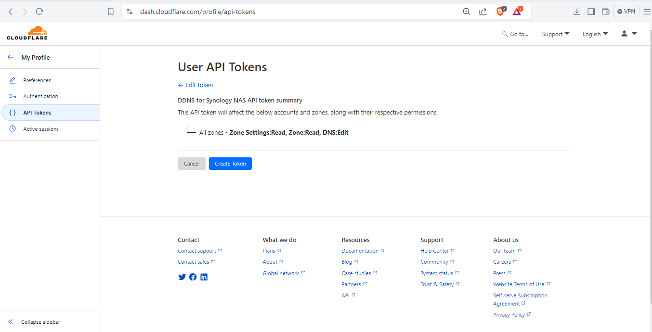Click the Authentication key icon

pyautogui.click(x=13, y=96)
